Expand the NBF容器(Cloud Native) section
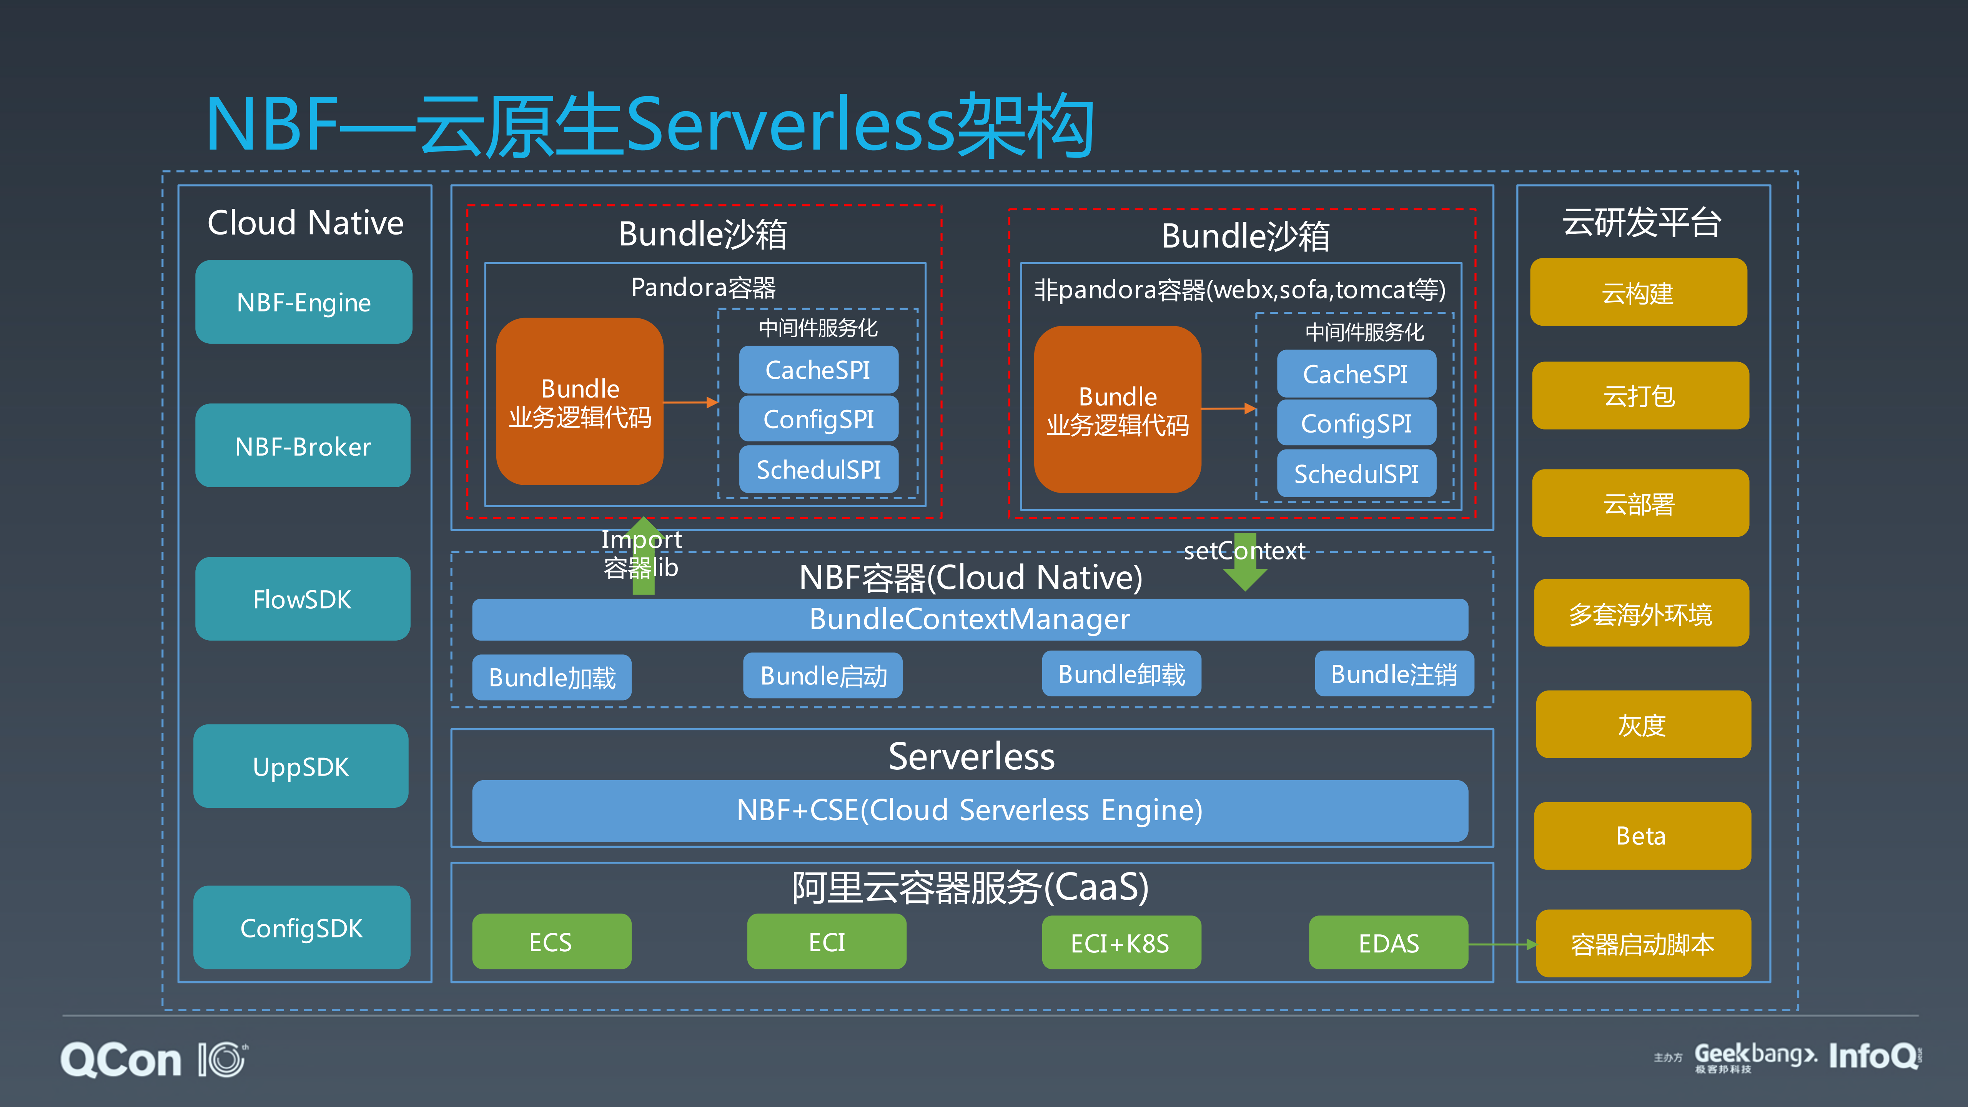Viewport: 1968px width, 1107px height. point(970,578)
